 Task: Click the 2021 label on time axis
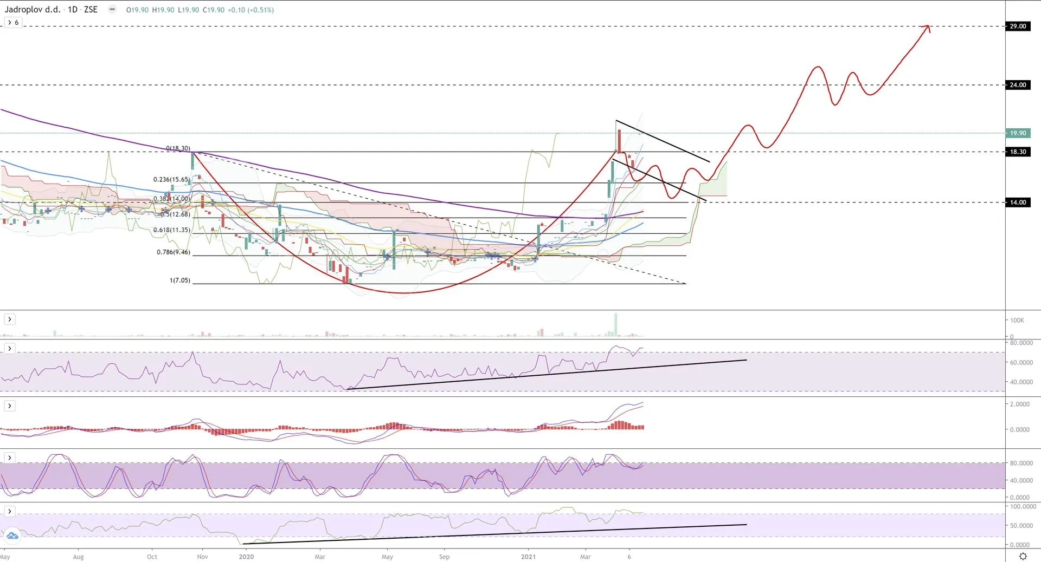(528, 557)
